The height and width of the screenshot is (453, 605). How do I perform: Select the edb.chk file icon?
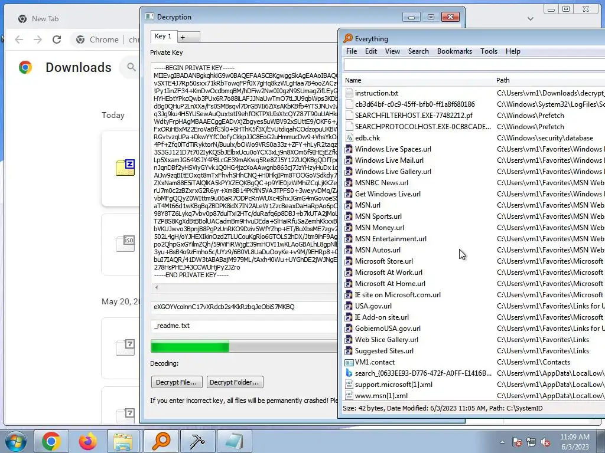point(349,138)
